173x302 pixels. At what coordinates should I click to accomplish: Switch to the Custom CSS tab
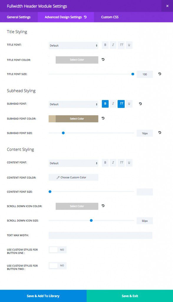click(x=109, y=17)
